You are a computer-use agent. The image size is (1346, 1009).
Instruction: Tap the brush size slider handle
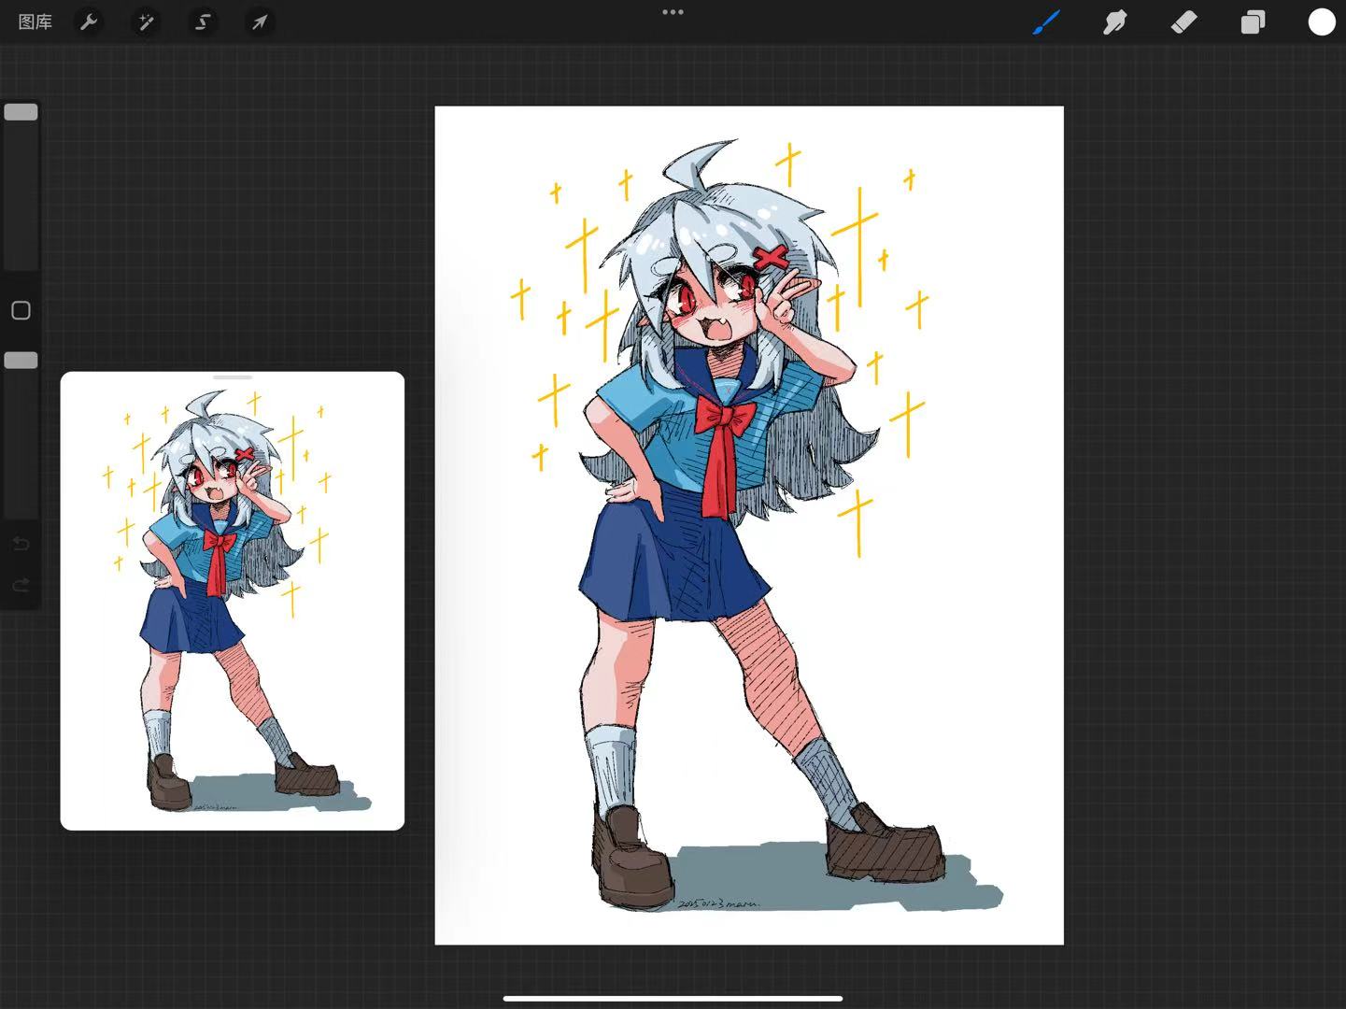click(21, 112)
